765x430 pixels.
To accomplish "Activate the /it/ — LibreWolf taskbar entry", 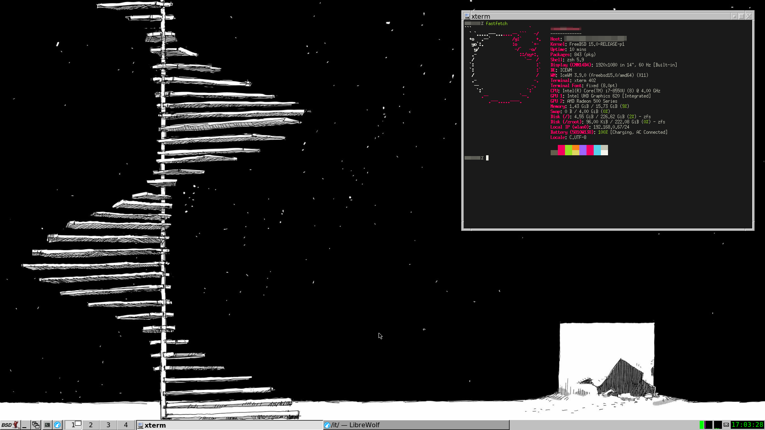I will [416, 425].
